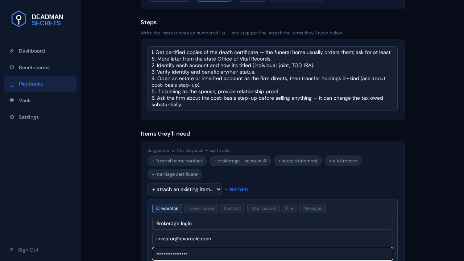The height and width of the screenshot is (261, 464).
Task: Add the brokerage + account # suggestion
Action: pos(240,161)
